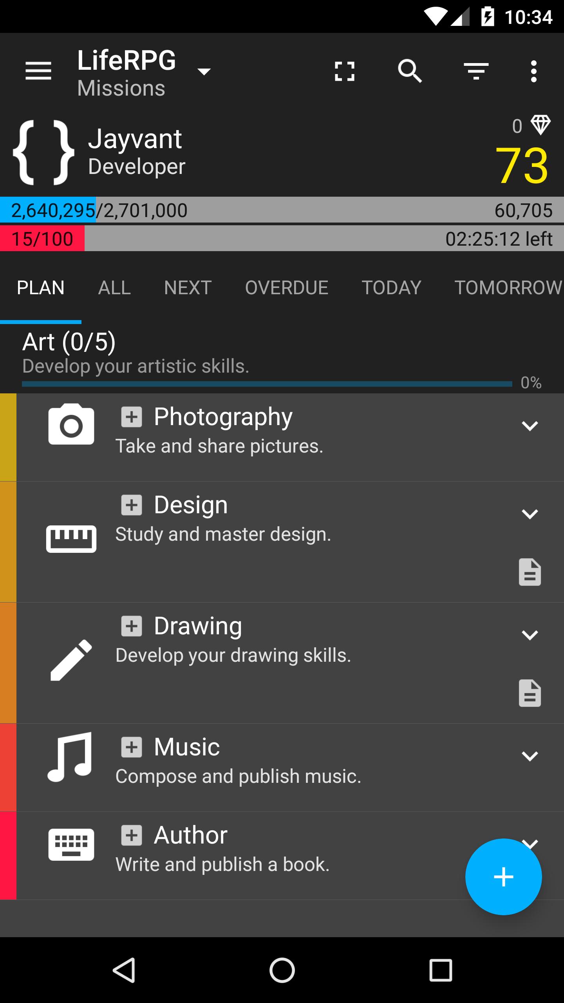Open the three-dot overflow menu
Viewport: 564px width, 1003px height.
533,71
